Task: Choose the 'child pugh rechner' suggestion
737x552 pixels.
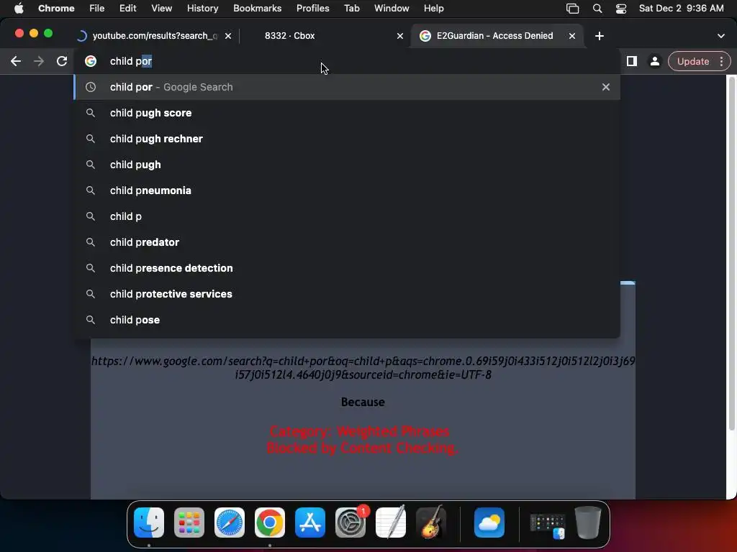Action: click(x=347, y=139)
